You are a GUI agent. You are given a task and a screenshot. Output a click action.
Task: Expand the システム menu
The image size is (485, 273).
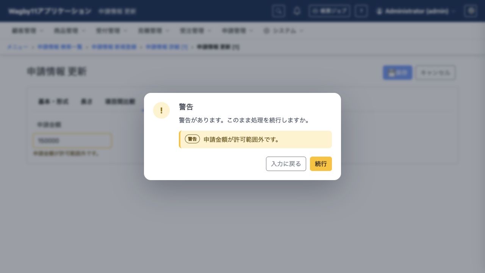tap(283, 31)
